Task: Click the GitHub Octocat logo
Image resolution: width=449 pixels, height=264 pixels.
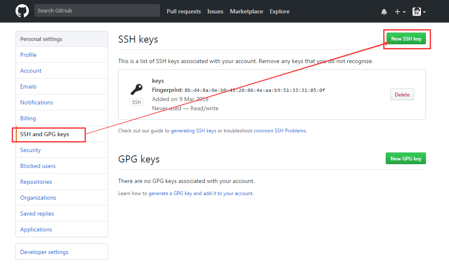Action: [22, 11]
